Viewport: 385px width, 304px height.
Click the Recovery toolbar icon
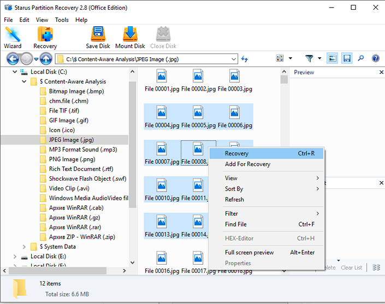point(45,38)
